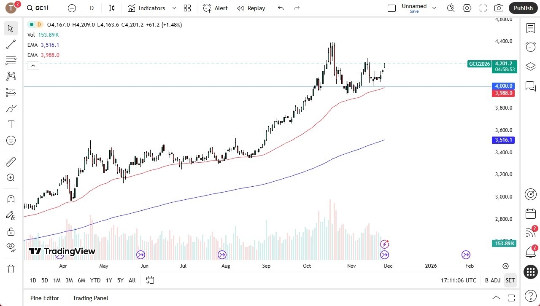Viewport: 540px width, 306px height.
Task: Toggle Magnet mode in the drawing toolbar
Action: 11,199
